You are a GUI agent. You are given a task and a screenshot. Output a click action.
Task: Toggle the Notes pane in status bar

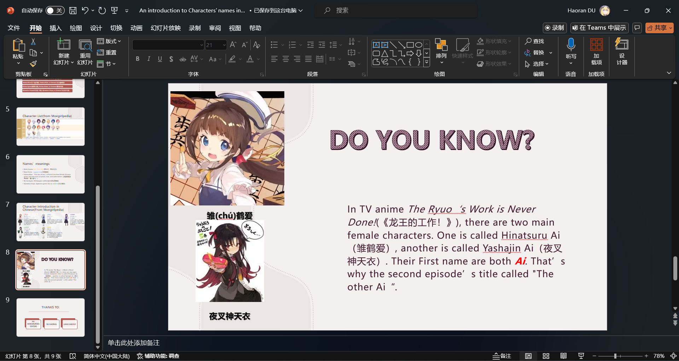[x=502, y=356]
